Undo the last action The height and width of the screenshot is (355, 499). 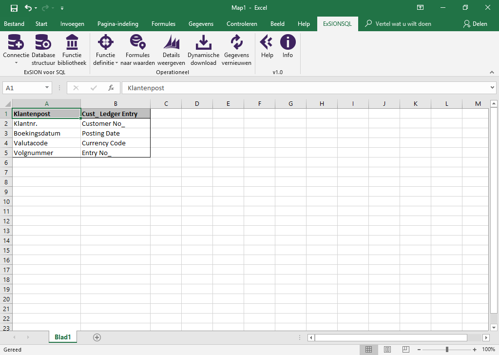click(x=28, y=8)
